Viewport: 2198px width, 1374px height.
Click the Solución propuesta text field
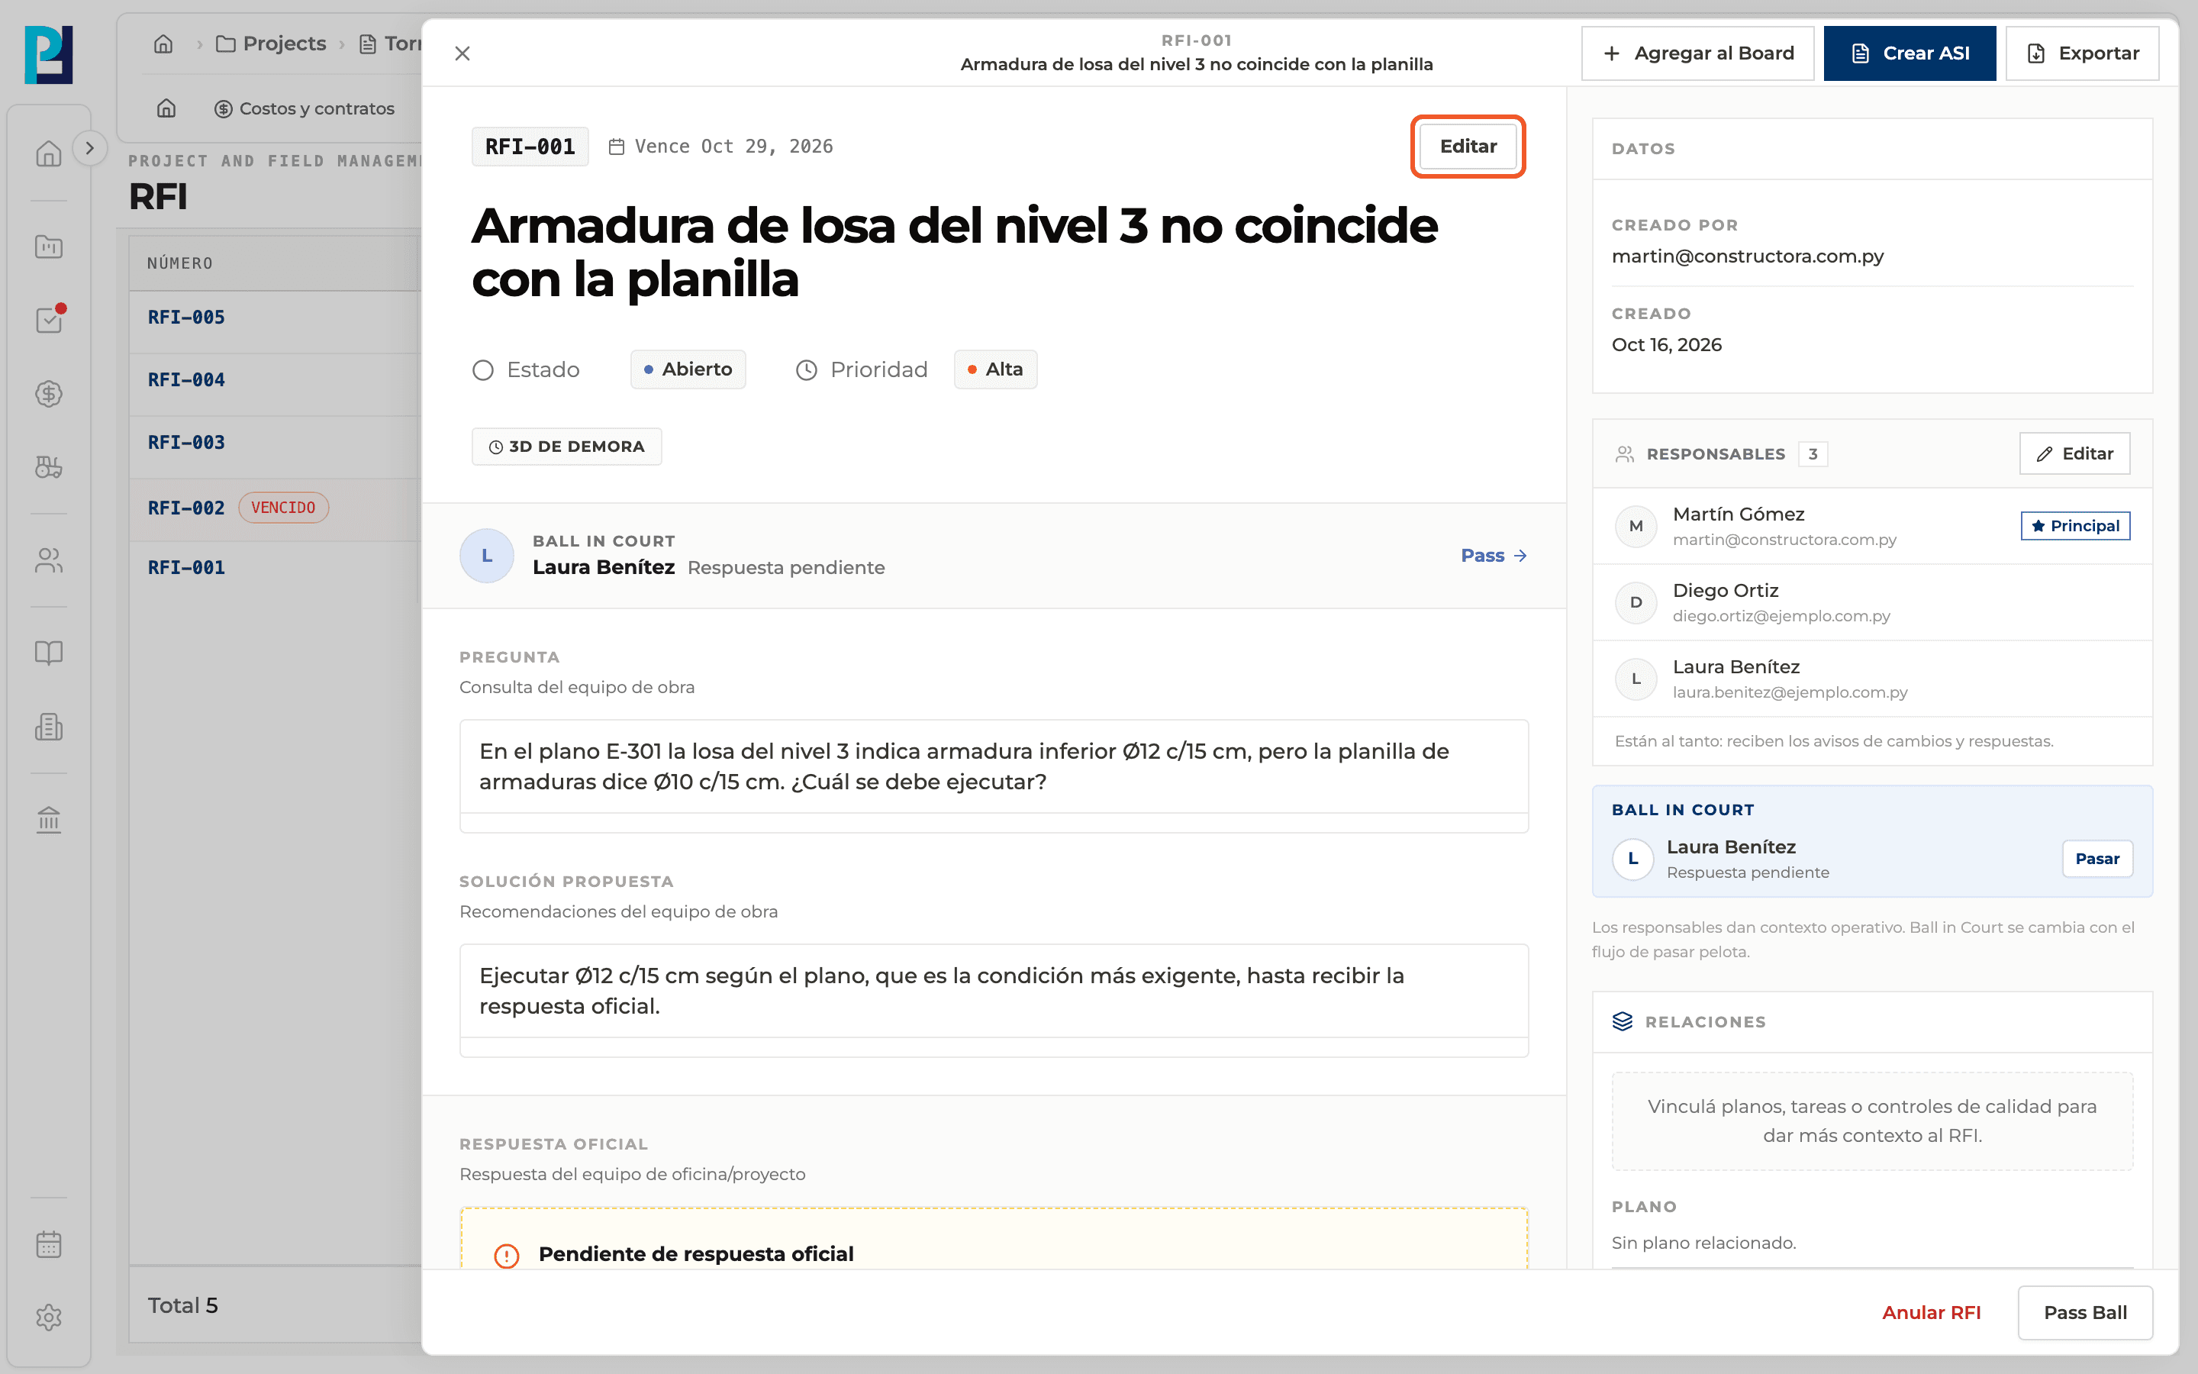[994, 1000]
